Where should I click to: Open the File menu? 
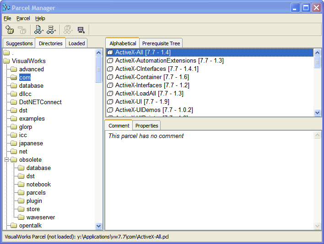coord(7,18)
